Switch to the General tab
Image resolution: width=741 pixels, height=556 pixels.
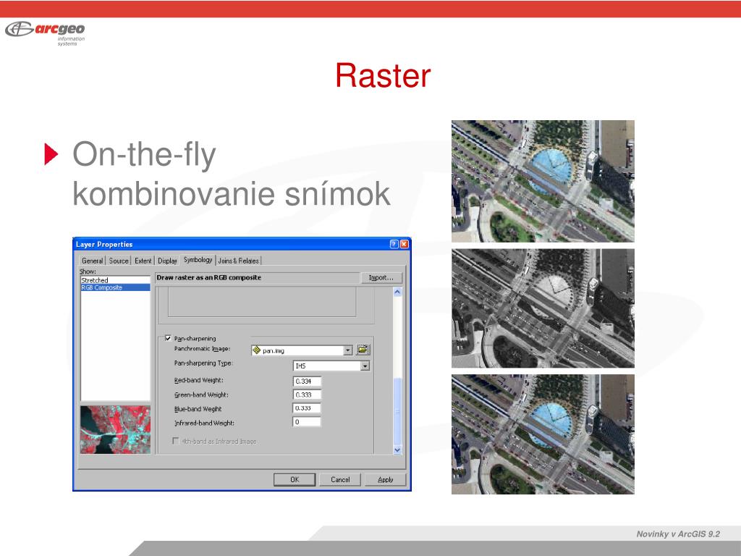pyautogui.click(x=92, y=261)
